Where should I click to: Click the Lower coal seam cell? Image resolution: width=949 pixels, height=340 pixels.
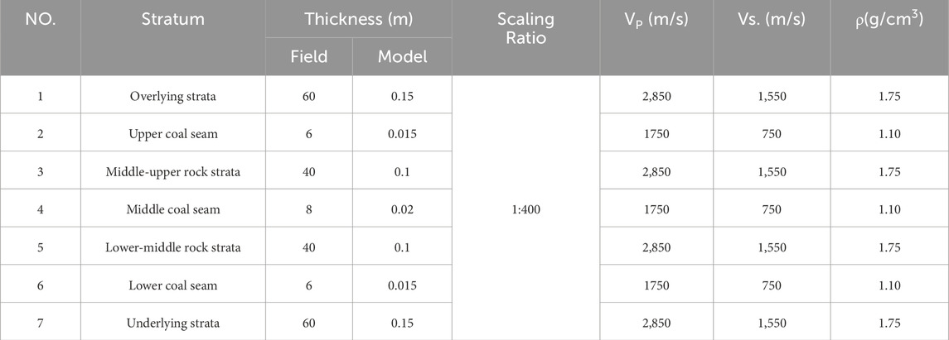coord(173,285)
